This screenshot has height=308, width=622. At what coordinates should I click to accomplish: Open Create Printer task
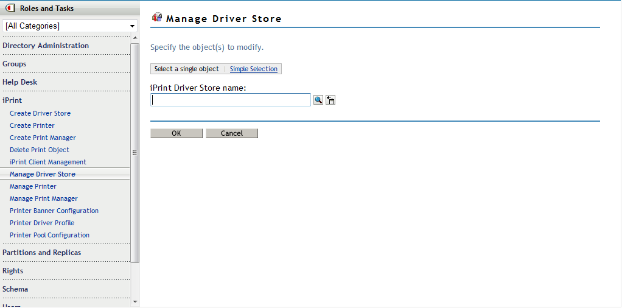32,125
